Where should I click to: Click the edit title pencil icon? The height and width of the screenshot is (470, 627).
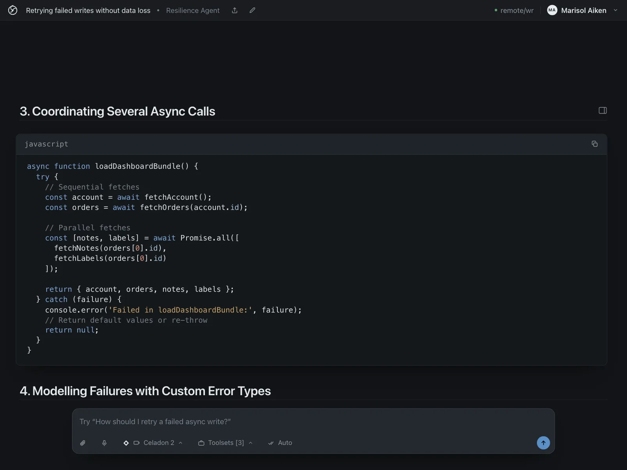(252, 11)
